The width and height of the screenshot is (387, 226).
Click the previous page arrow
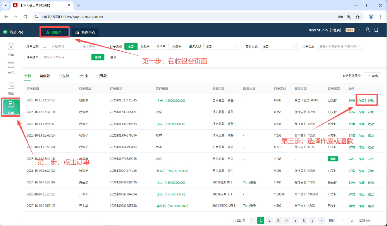tap(252, 220)
